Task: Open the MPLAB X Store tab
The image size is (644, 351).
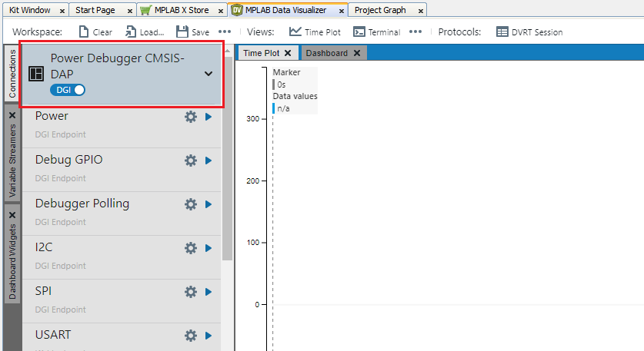Action: click(182, 10)
